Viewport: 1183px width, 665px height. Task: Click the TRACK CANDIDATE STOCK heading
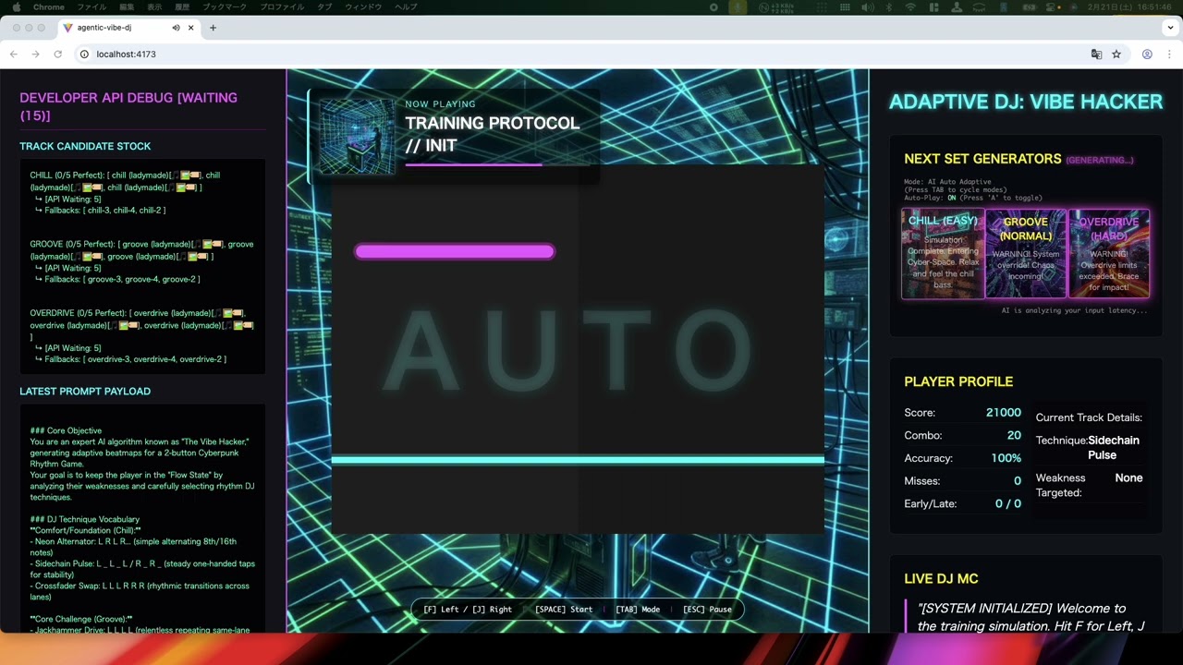85,146
